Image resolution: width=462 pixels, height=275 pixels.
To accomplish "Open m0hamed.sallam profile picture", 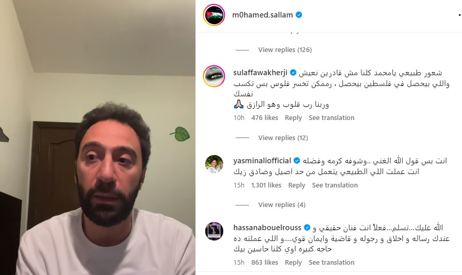I will tap(214, 15).
